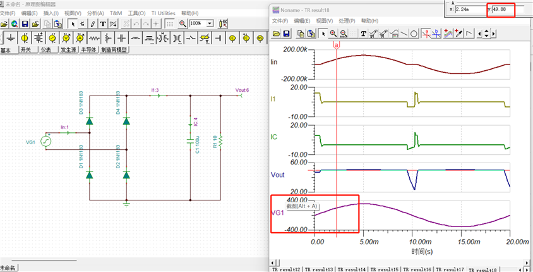This screenshot has height=272, width=533.
Task: Switch to the 发生源 component tab
Action: pos(68,50)
